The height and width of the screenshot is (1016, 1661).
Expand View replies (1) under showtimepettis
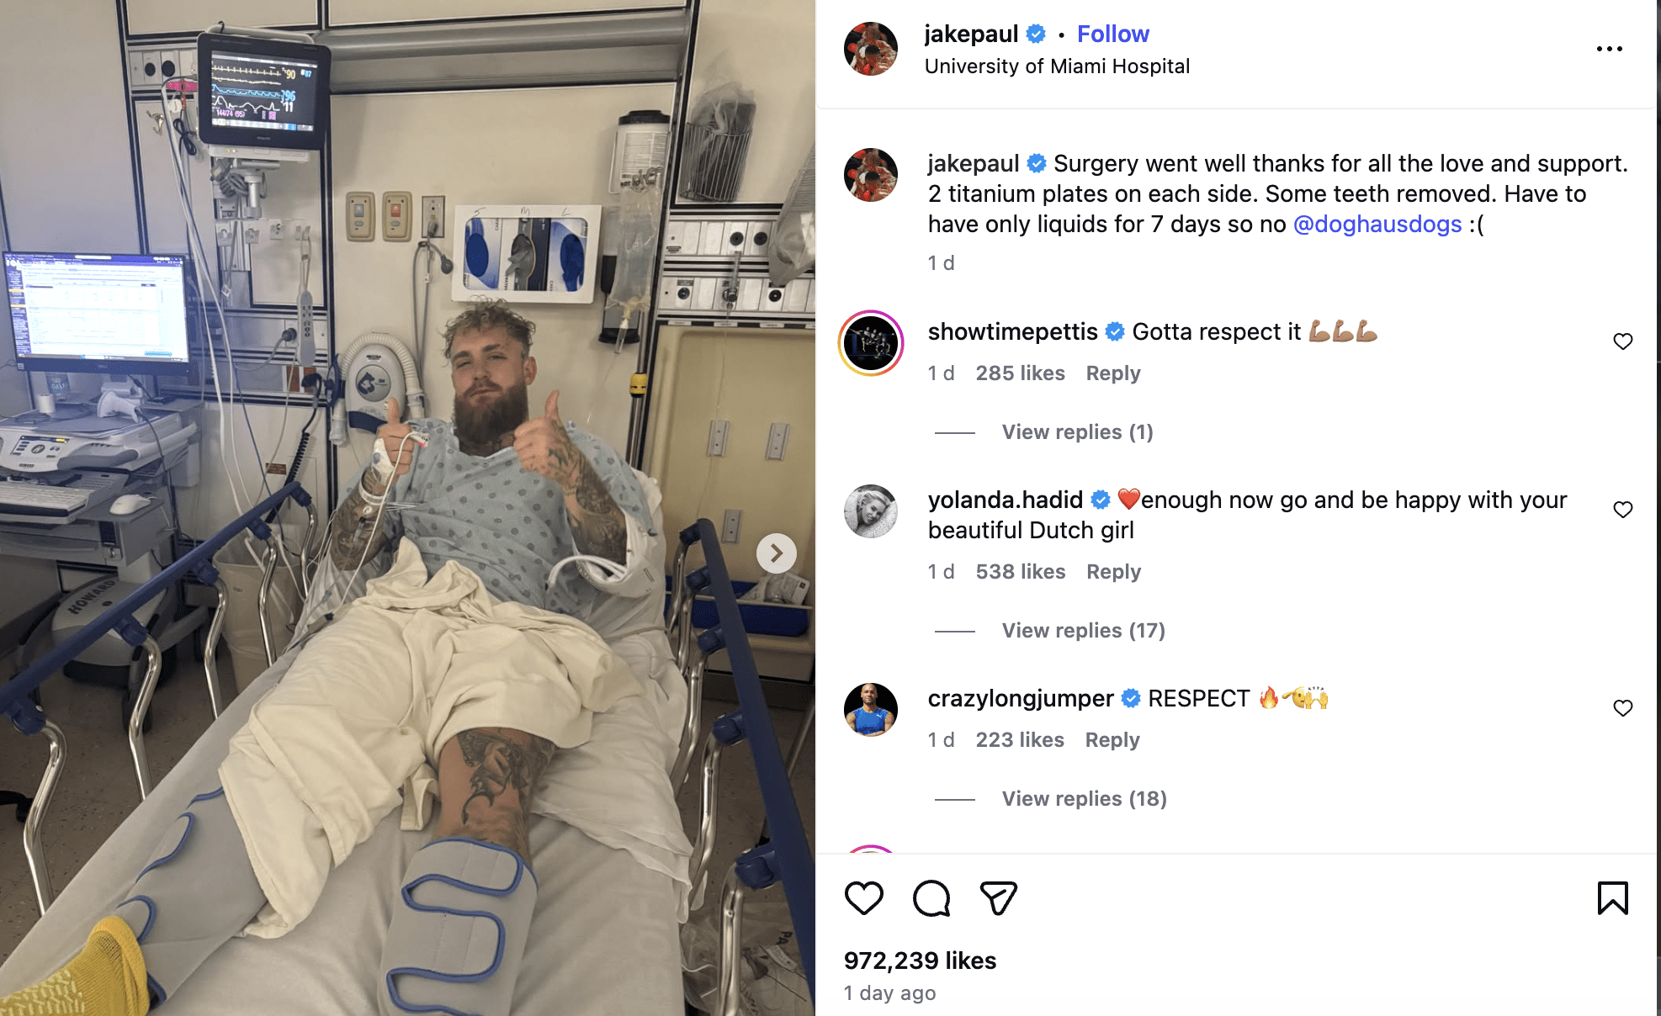[1077, 432]
